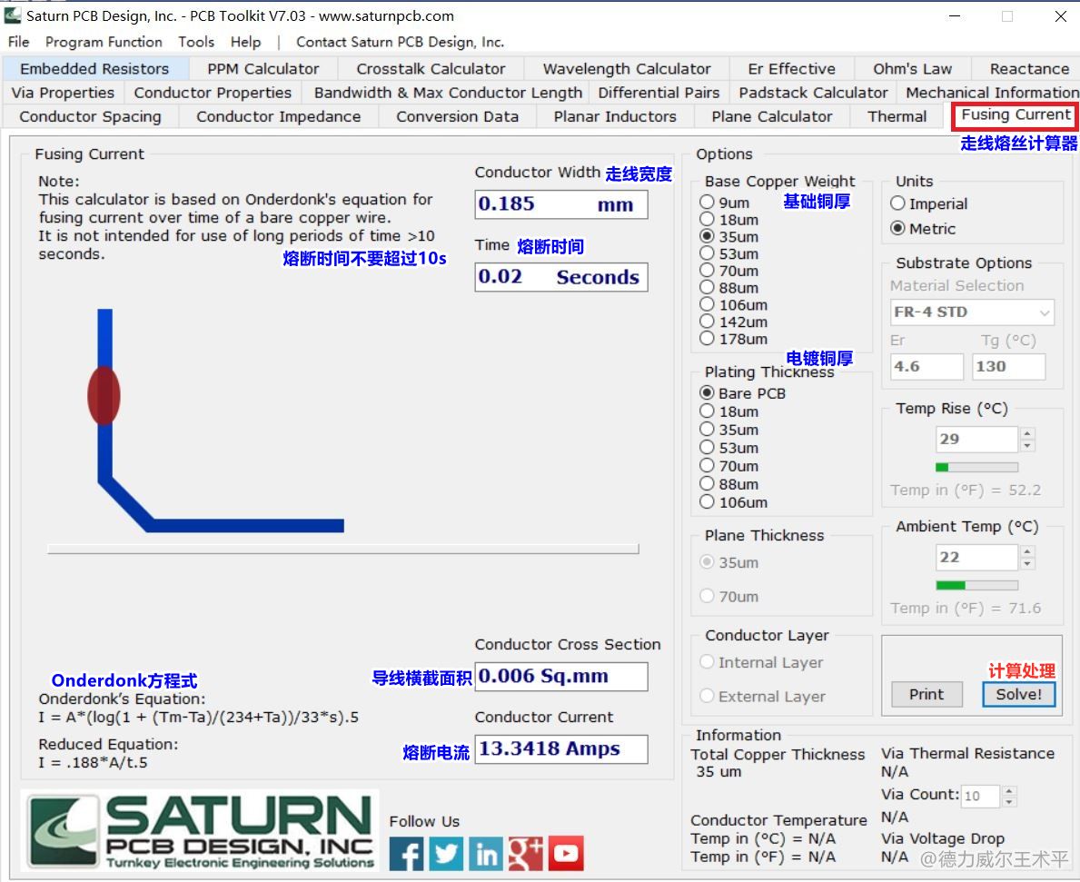Click the app icon in title bar
1080x882 pixels.
pos(13,16)
